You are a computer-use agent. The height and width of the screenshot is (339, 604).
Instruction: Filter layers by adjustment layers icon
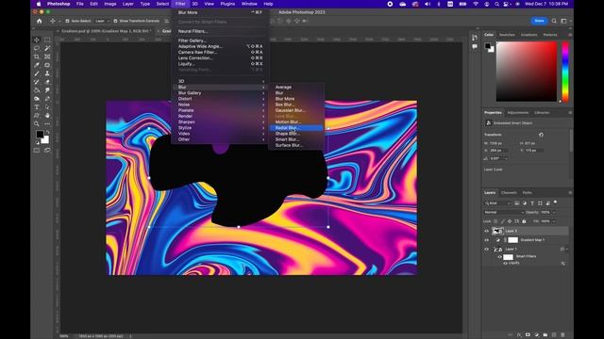[525, 203]
